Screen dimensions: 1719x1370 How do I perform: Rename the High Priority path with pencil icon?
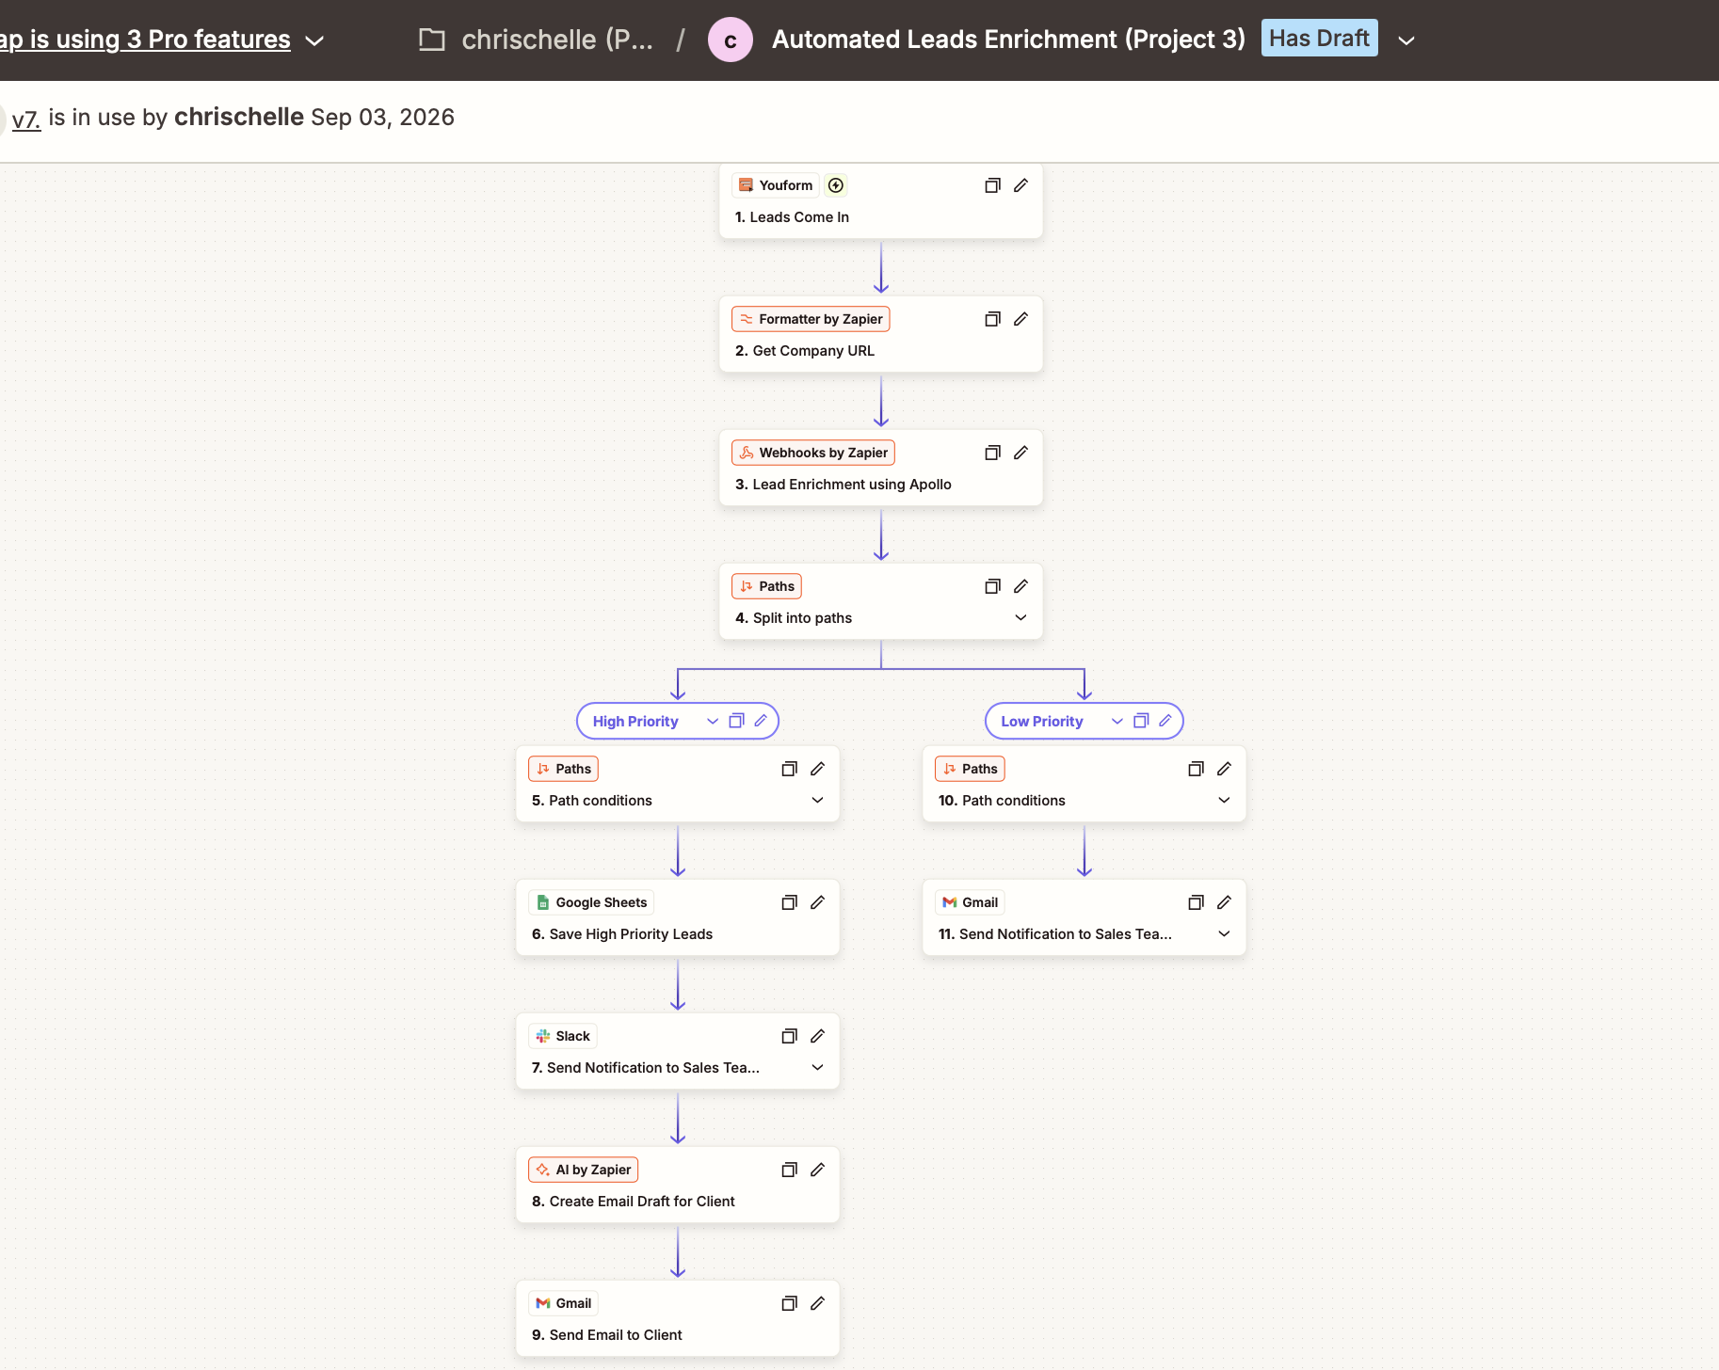[x=761, y=721]
